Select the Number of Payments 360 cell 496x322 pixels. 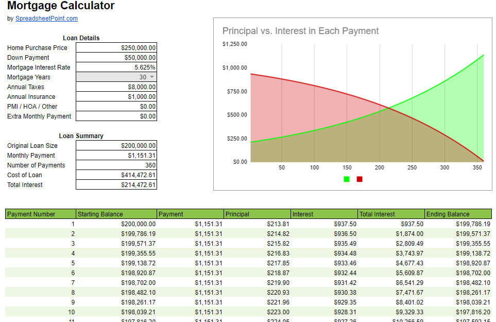point(116,165)
